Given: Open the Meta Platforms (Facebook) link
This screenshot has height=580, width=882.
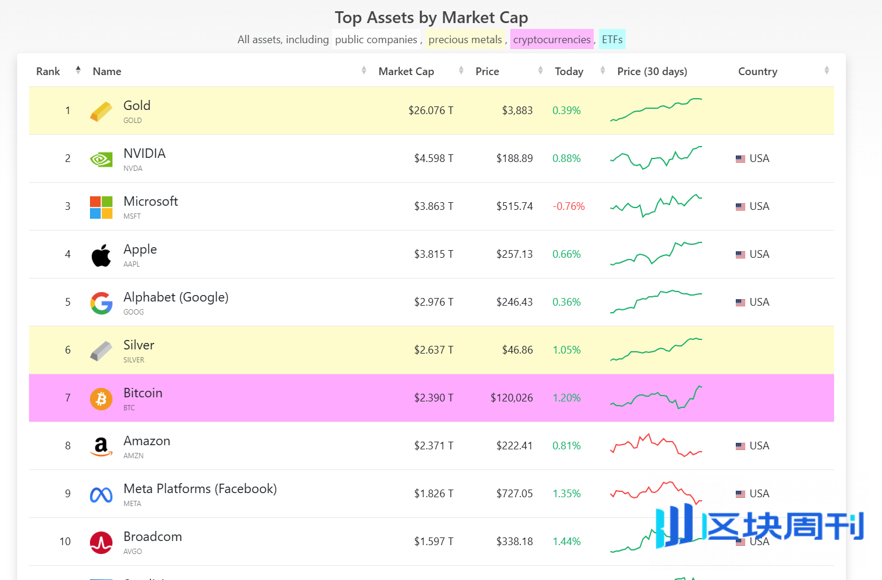Looking at the screenshot, I should coord(200,489).
